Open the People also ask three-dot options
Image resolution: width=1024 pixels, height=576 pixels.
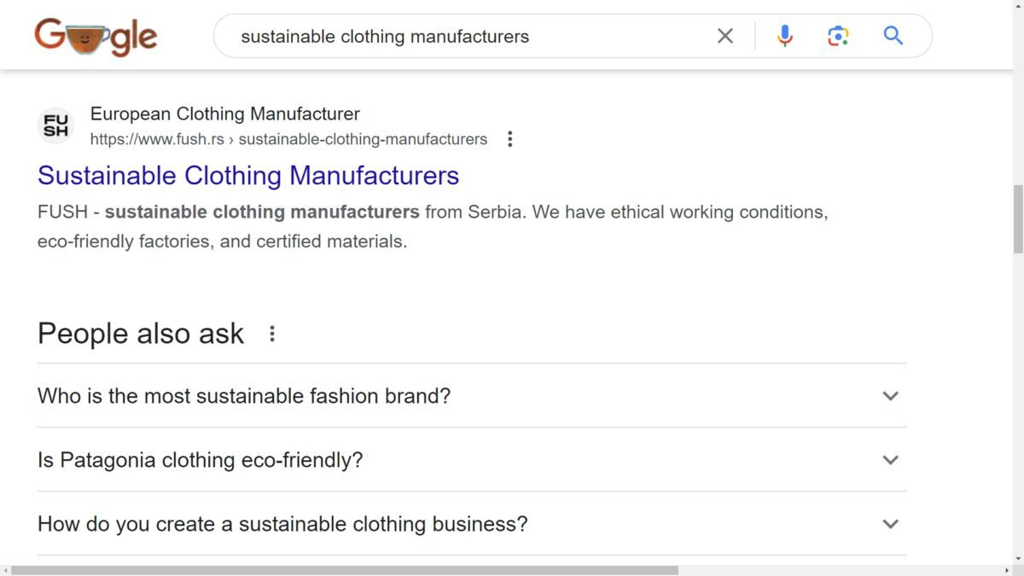pyautogui.click(x=272, y=334)
